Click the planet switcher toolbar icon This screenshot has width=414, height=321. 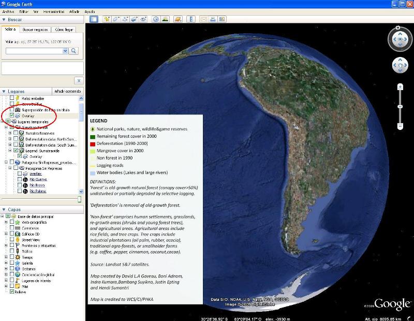pos(178,19)
